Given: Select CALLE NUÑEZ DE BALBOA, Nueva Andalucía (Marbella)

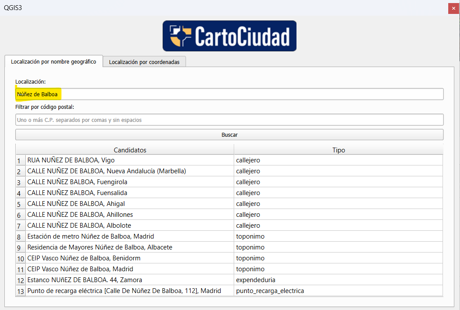Looking at the screenshot, I should pos(129,171).
